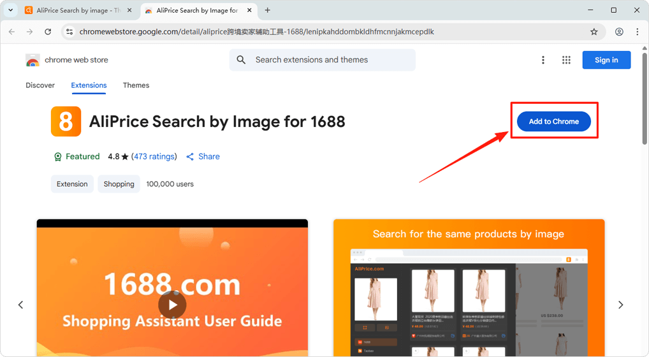This screenshot has height=357, width=649.
Task: Click the Google apps grid icon
Action: 566,60
